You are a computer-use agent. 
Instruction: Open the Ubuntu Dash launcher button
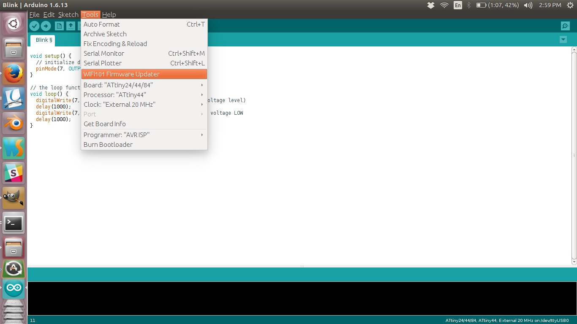click(14, 23)
